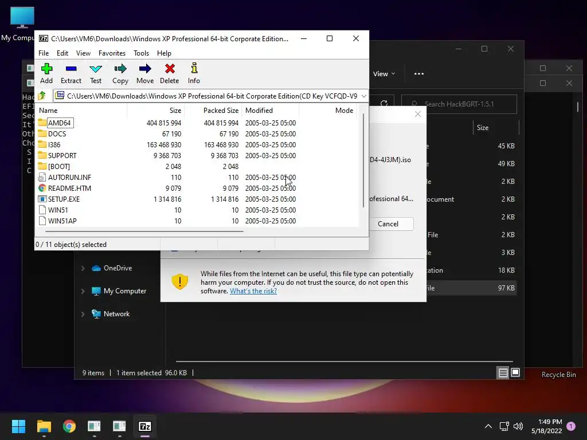Open the View dropdown in Explorer
Viewport: 587px width, 440px height.
coord(384,74)
